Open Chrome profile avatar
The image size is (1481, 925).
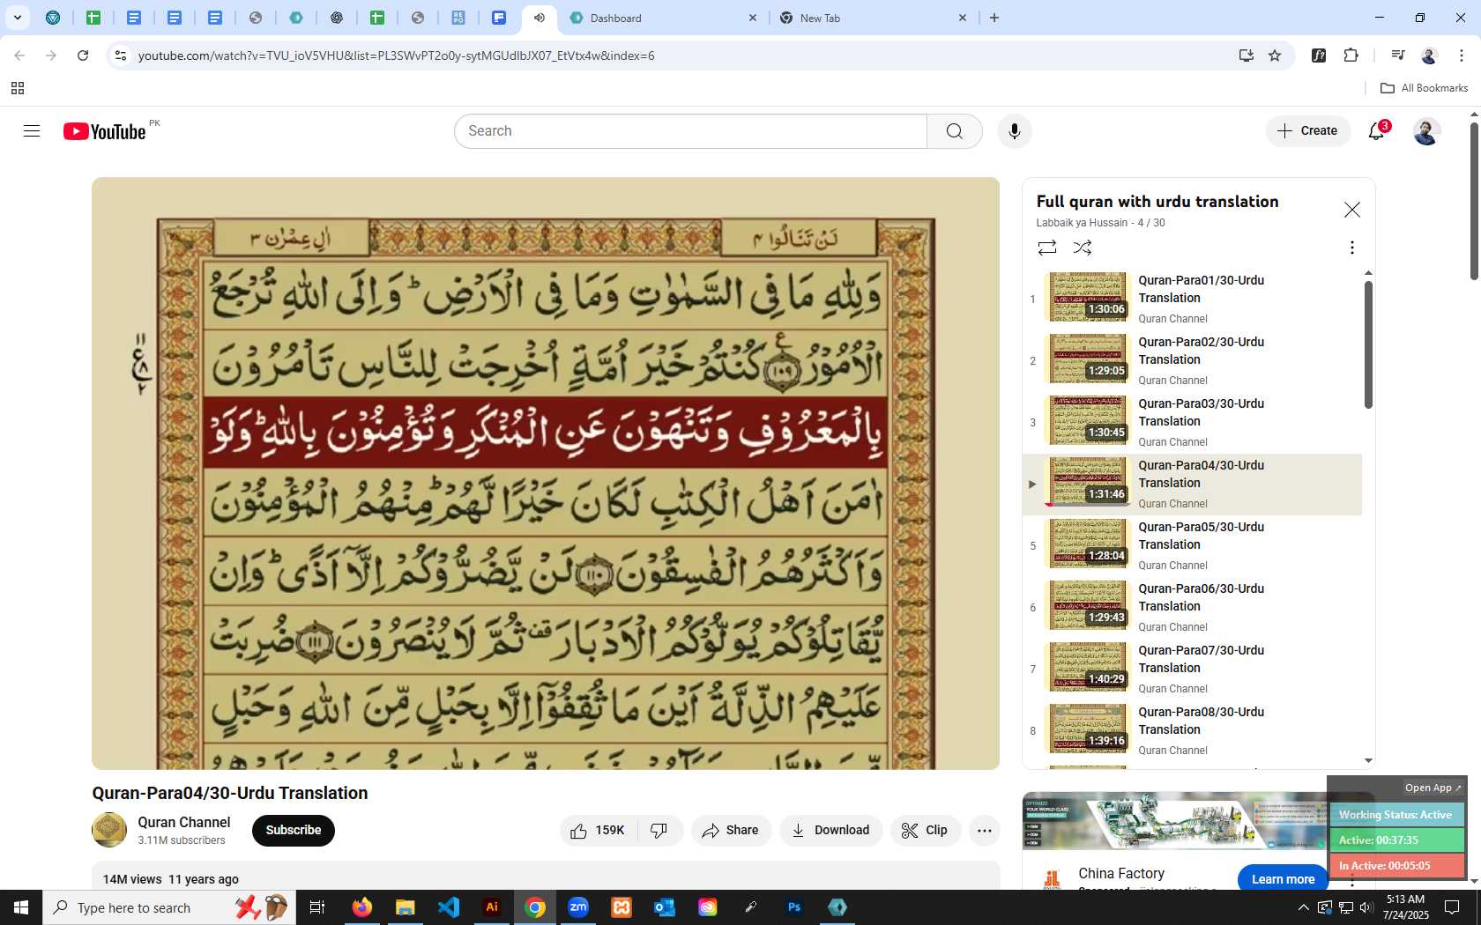[1429, 55]
